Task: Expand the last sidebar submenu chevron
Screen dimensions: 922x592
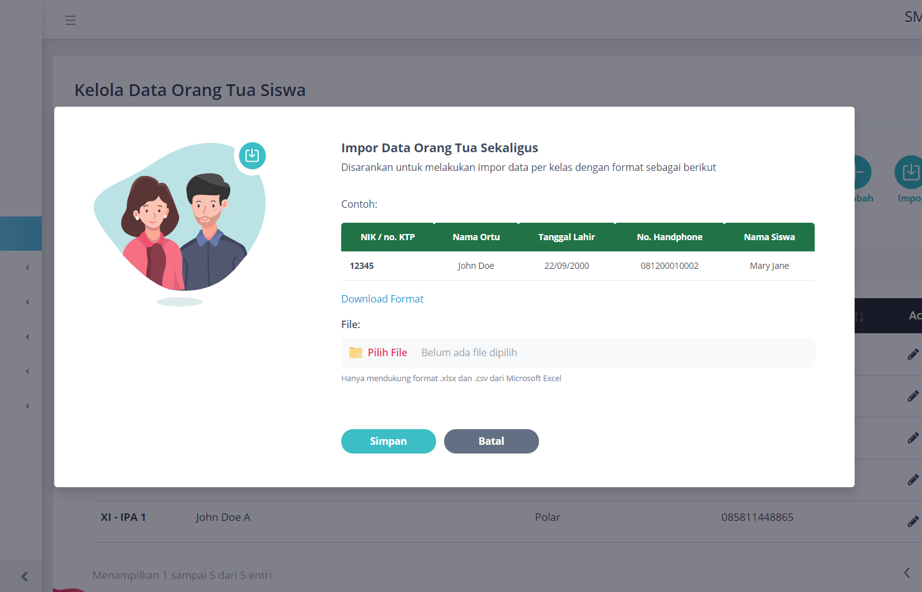Action: point(27,406)
